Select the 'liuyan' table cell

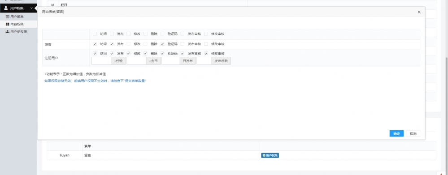click(x=65, y=155)
